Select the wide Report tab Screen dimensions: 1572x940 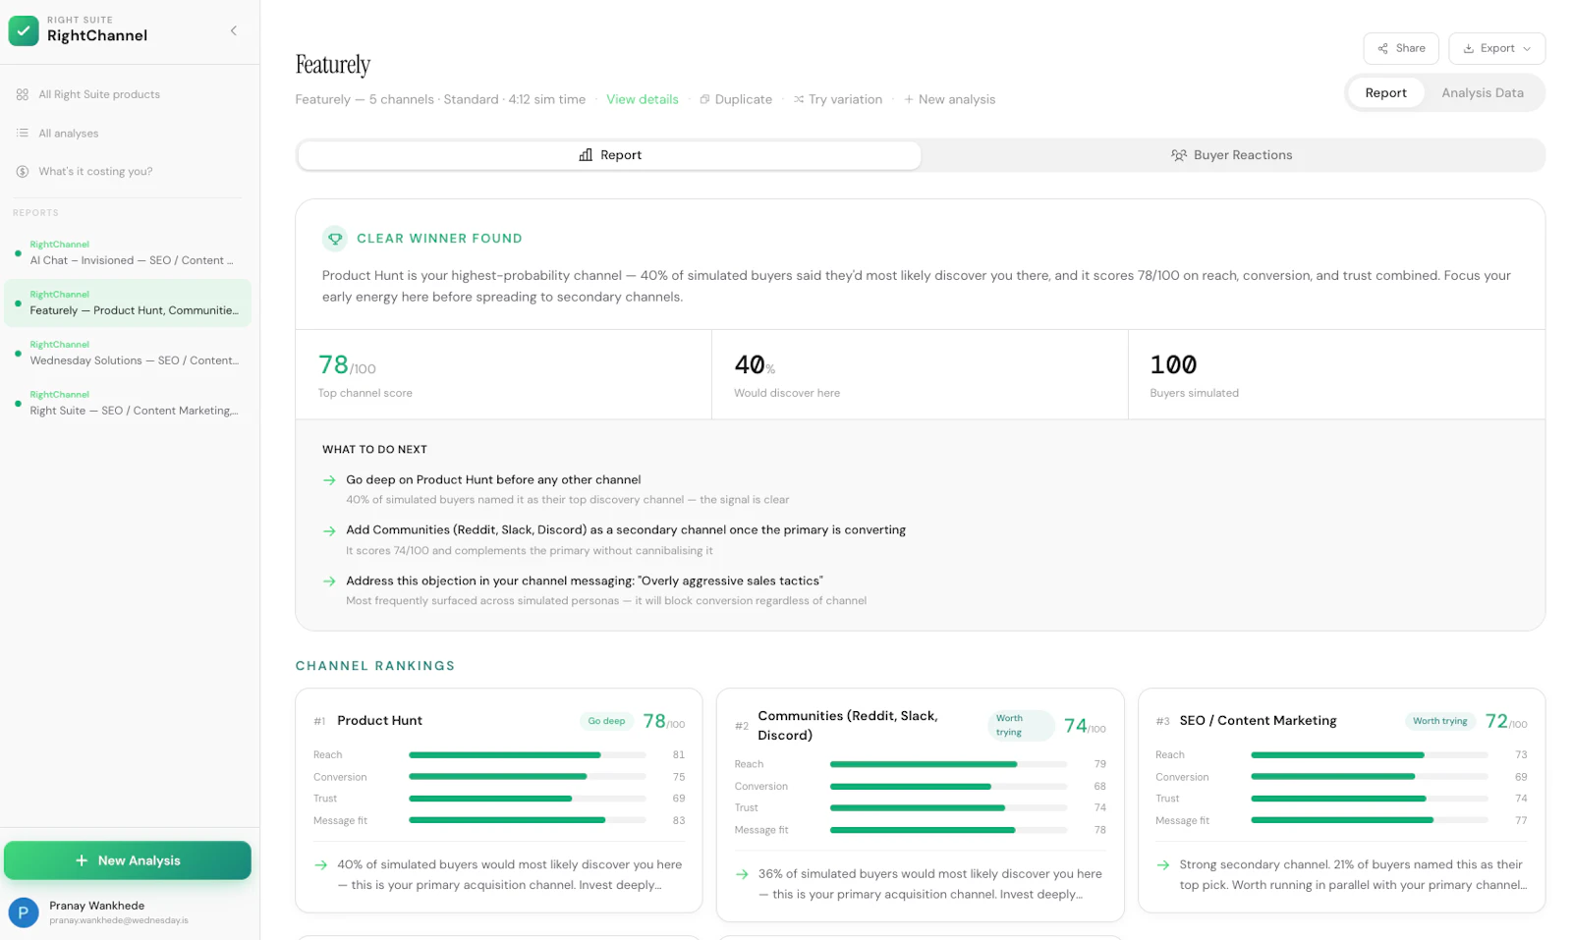(x=610, y=155)
